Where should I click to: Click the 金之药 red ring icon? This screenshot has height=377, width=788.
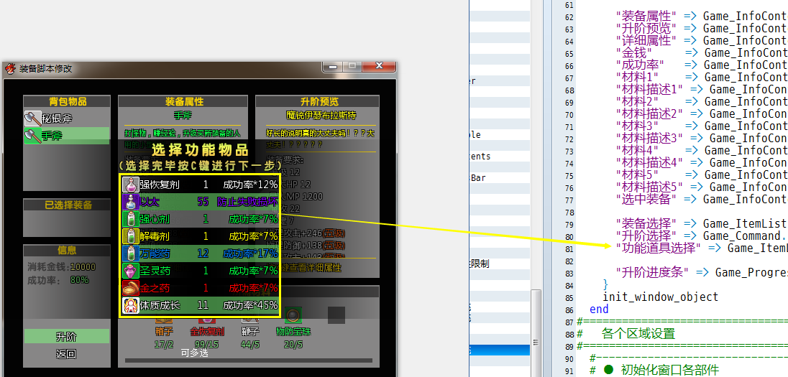131,288
